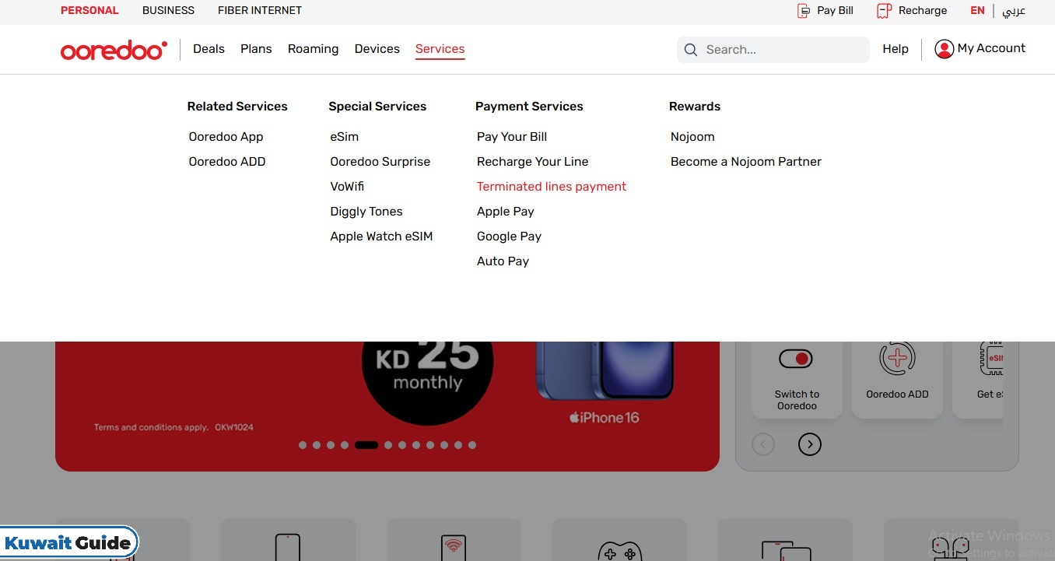Switch to BUSINESS section

[x=168, y=11]
